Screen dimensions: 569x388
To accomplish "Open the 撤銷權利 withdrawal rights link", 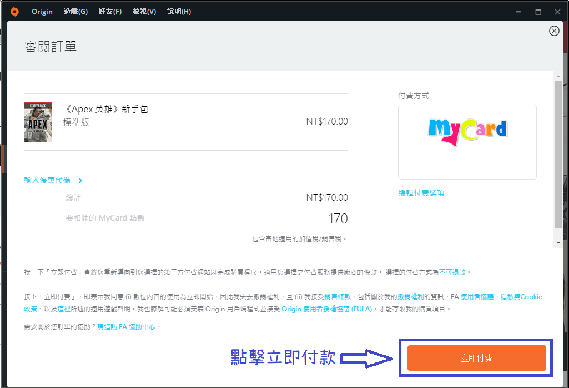I will click(x=410, y=297).
